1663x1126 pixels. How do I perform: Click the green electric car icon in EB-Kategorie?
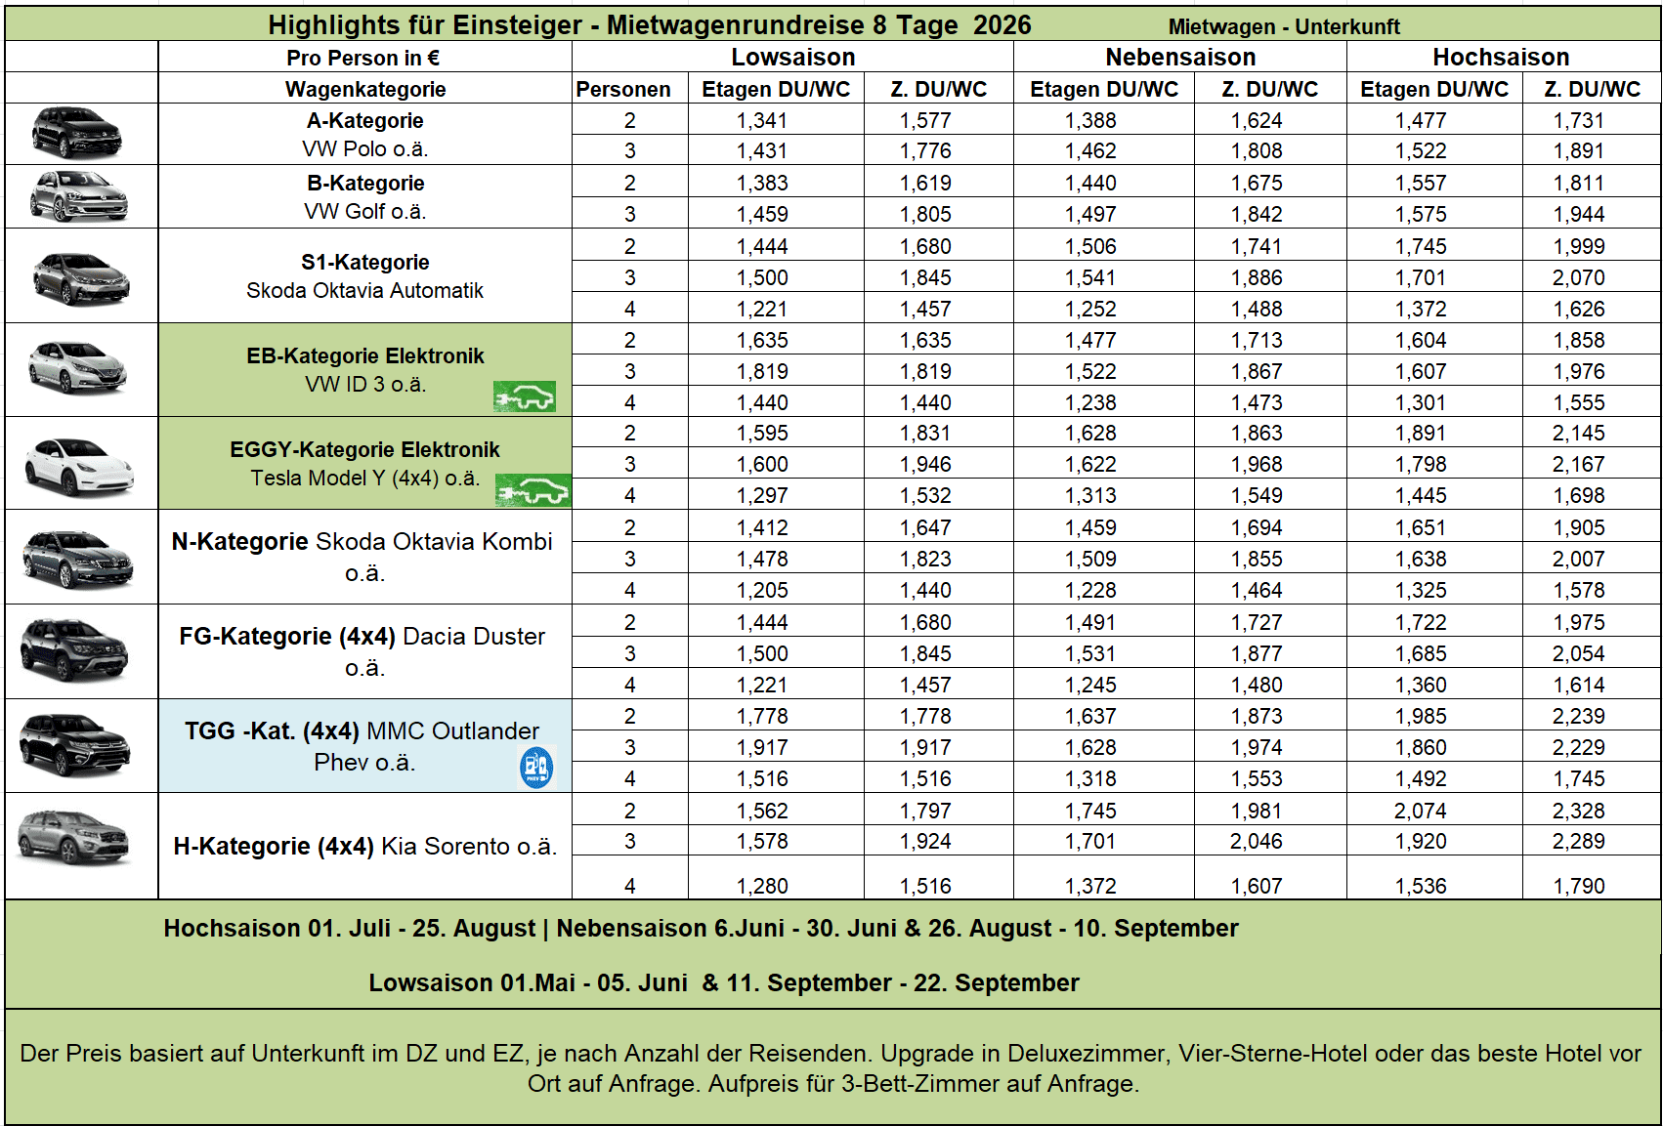point(525,396)
